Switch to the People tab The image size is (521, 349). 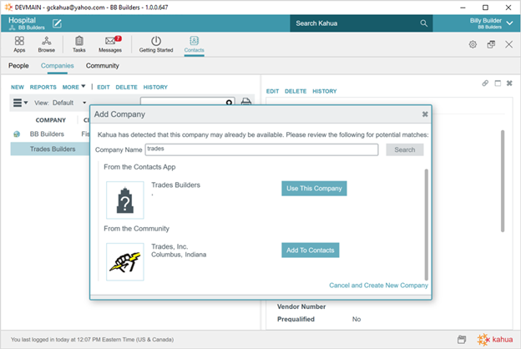pyautogui.click(x=18, y=65)
